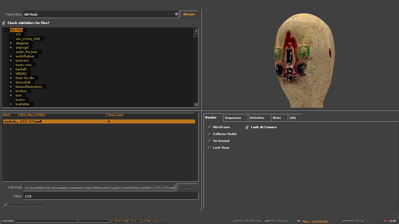Collapse the MDL Files root folder
Viewport: 399px width, 224px height.
click(4, 30)
